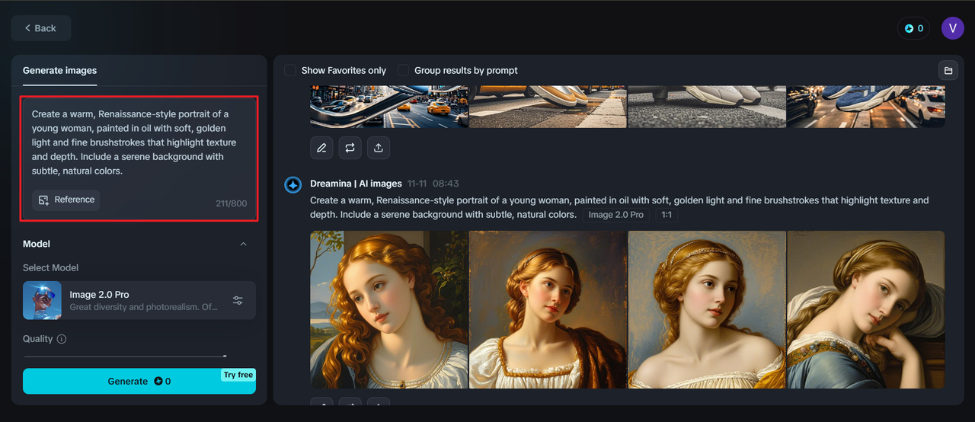Click the Renaissance prompt text above the portrait results

coord(619,207)
